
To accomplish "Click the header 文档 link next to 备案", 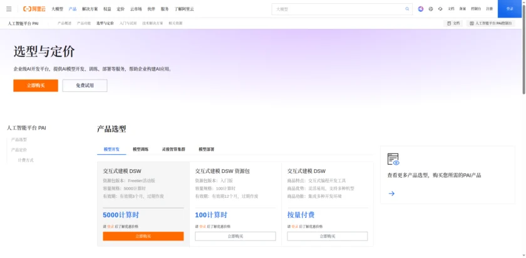I will pos(451,9).
